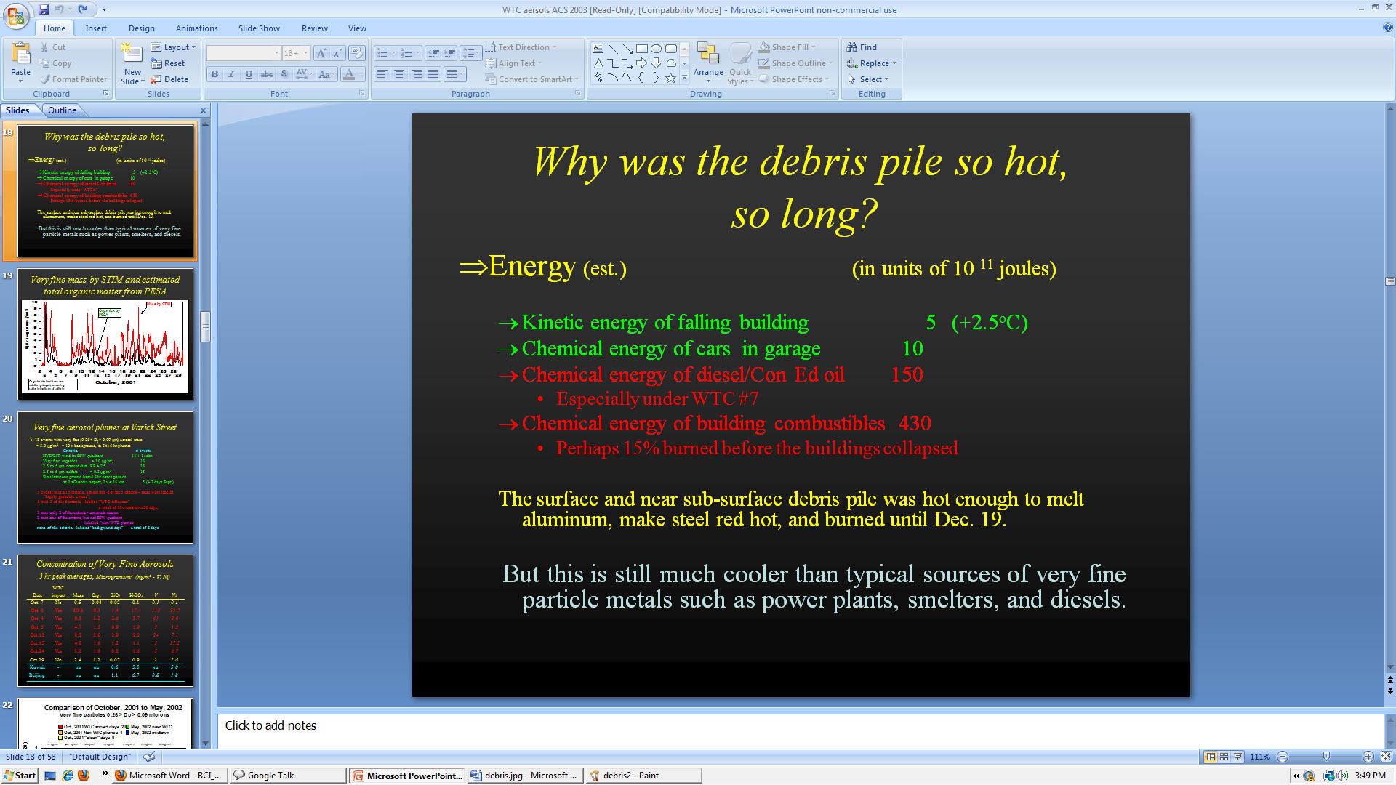The width and height of the screenshot is (1396, 785).
Task: Click the Increase Font Size icon
Action: point(322,53)
